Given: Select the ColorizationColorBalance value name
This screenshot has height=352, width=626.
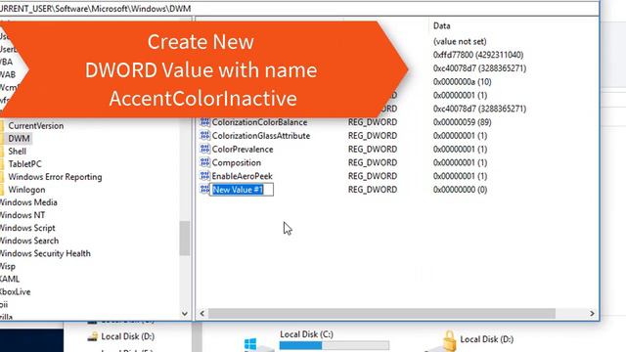Looking at the screenshot, I should 259,122.
